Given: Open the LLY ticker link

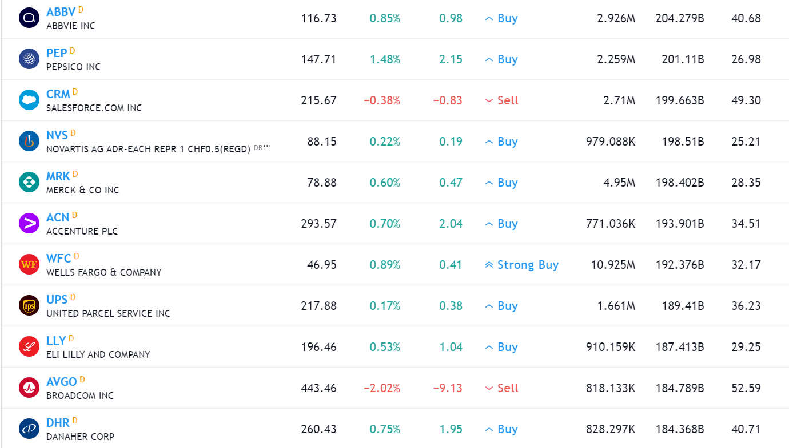Looking at the screenshot, I should click(56, 341).
